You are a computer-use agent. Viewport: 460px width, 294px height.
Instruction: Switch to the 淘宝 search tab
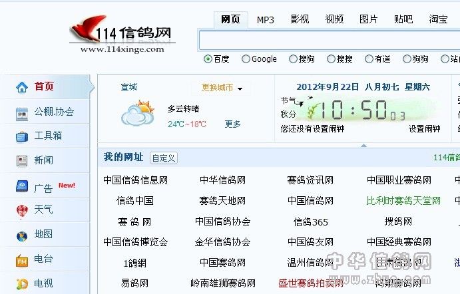(x=438, y=19)
